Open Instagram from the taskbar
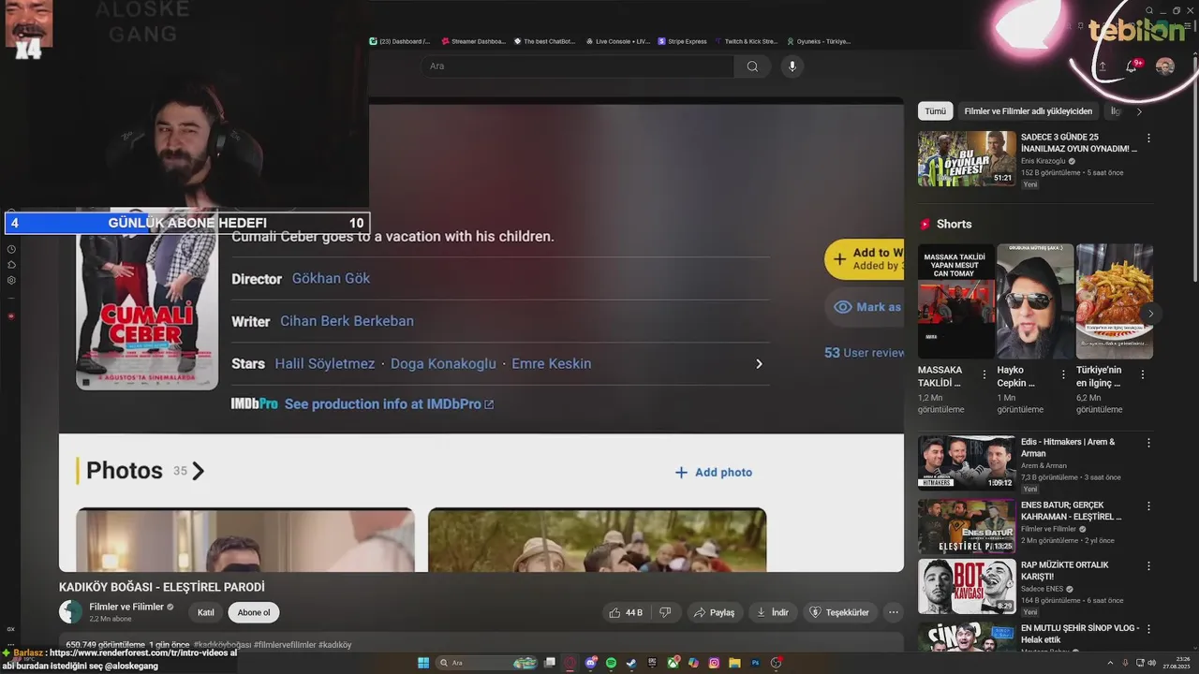This screenshot has height=674, width=1199. point(715,663)
